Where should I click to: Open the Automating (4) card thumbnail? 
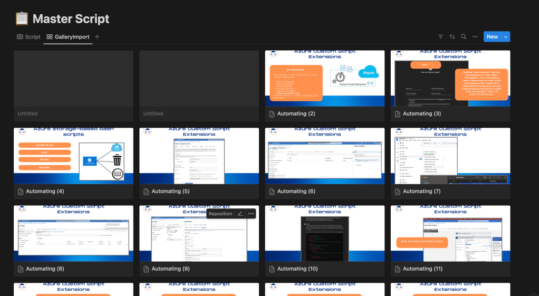pyautogui.click(x=73, y=156)
